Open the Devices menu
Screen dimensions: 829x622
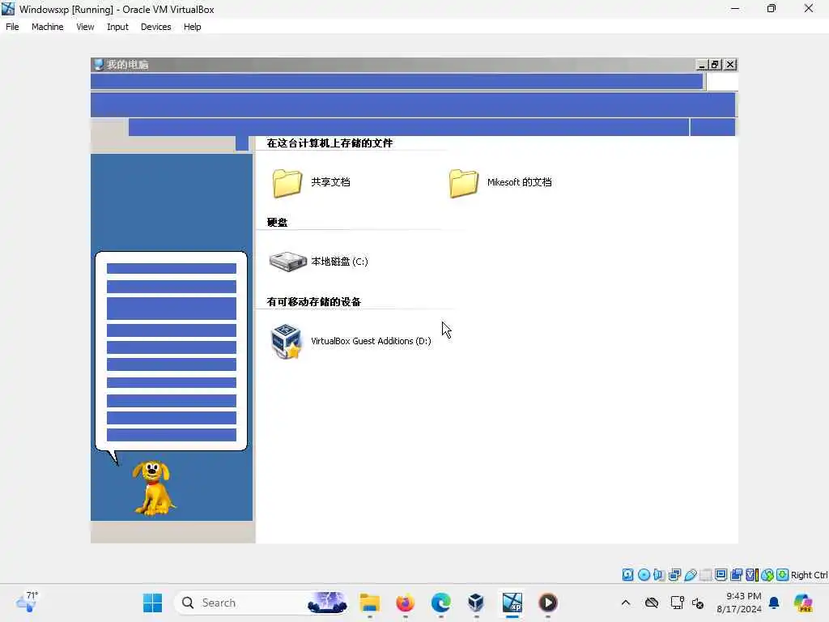coord(155,27)
